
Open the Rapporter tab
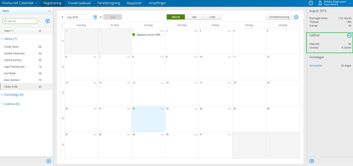click(x=134, y=3)
